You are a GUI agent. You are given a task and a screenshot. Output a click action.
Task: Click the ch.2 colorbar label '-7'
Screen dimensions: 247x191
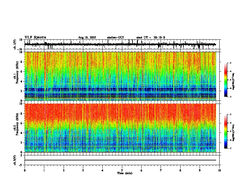click(230, 148)
